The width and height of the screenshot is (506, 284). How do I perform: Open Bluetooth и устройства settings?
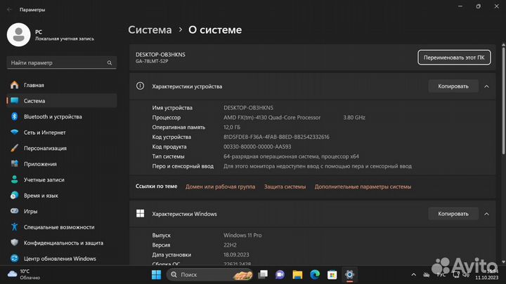pos(53,116)
